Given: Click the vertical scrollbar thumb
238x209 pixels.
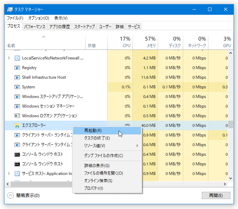Looking at the screenshot, I should [230, 124].
